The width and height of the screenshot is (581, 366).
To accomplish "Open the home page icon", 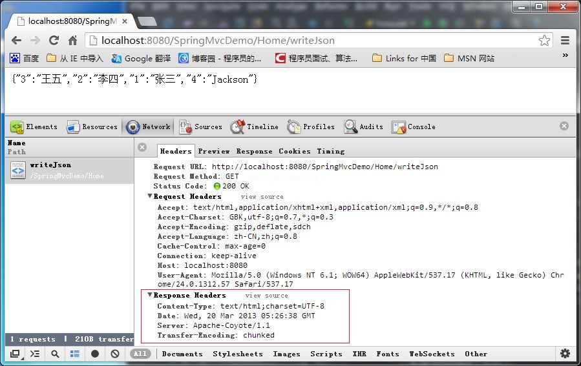I will [73, 40].
